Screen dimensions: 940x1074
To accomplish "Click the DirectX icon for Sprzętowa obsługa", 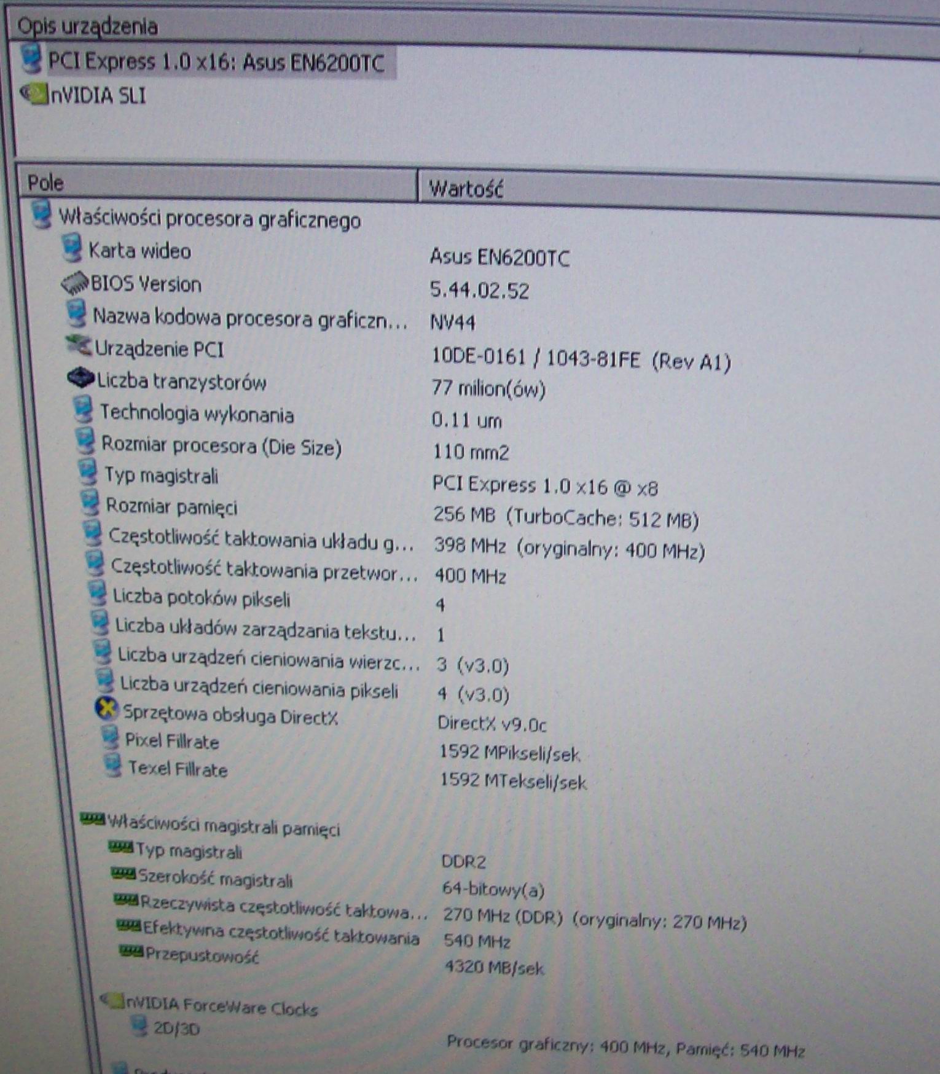I will tap(107, 710).
